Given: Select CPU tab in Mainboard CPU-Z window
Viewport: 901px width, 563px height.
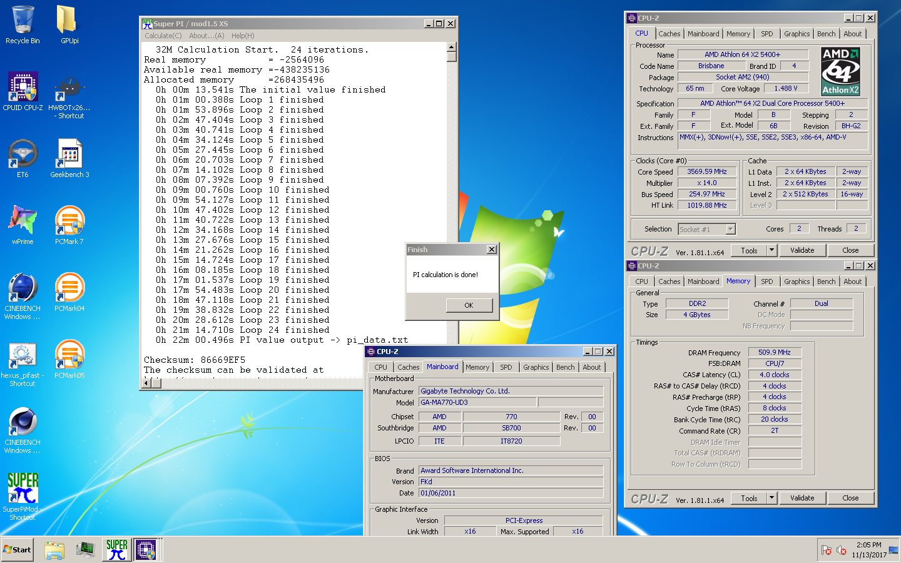Looking at the screenshot, I should coord(380,367).
